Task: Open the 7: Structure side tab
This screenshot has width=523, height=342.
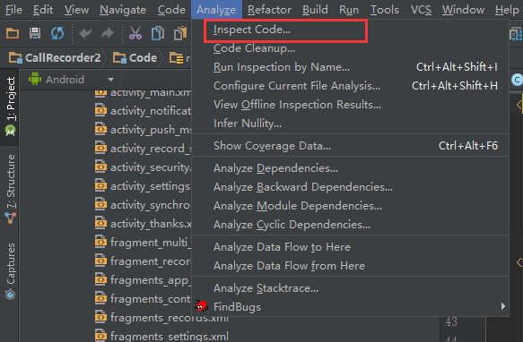Action: [x=11, y=189]
